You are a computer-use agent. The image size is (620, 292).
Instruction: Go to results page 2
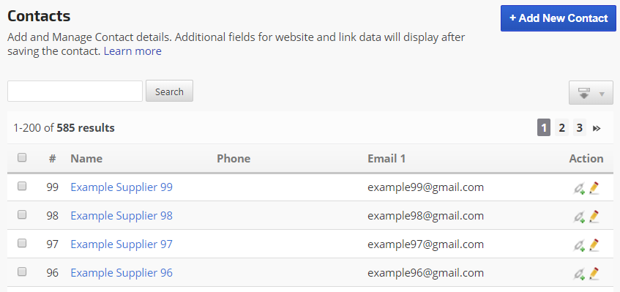[561, 127]
